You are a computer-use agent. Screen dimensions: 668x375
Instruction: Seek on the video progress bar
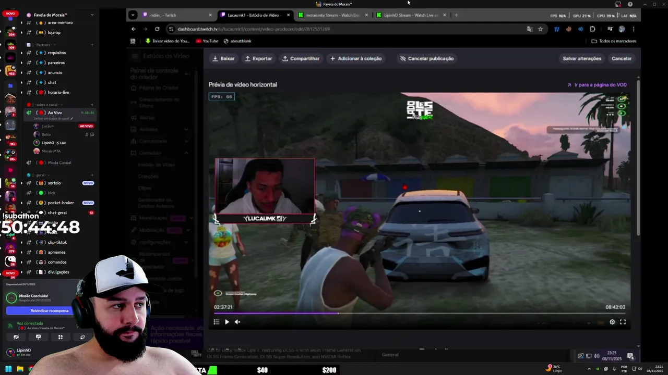(420, 313)
